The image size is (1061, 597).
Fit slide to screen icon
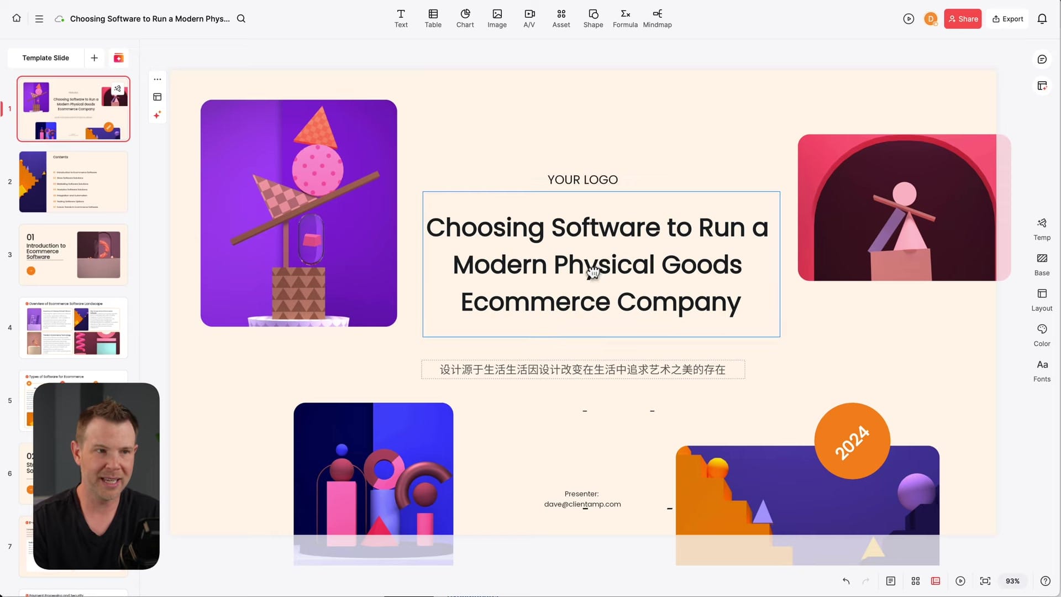(x=985, y=581)
